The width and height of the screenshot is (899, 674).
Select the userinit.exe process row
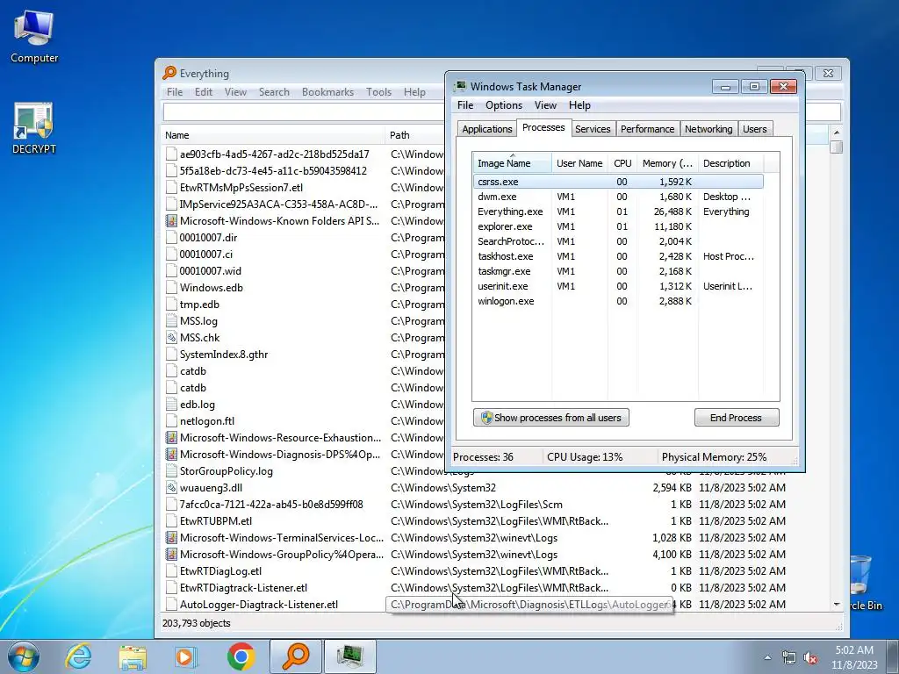[618, 286]
